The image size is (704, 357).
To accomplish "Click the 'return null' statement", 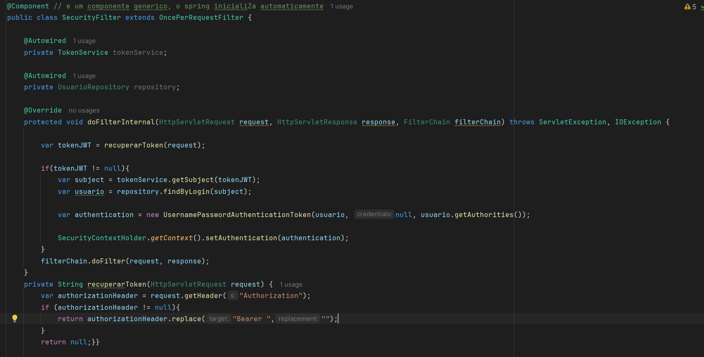I will 66,342.
